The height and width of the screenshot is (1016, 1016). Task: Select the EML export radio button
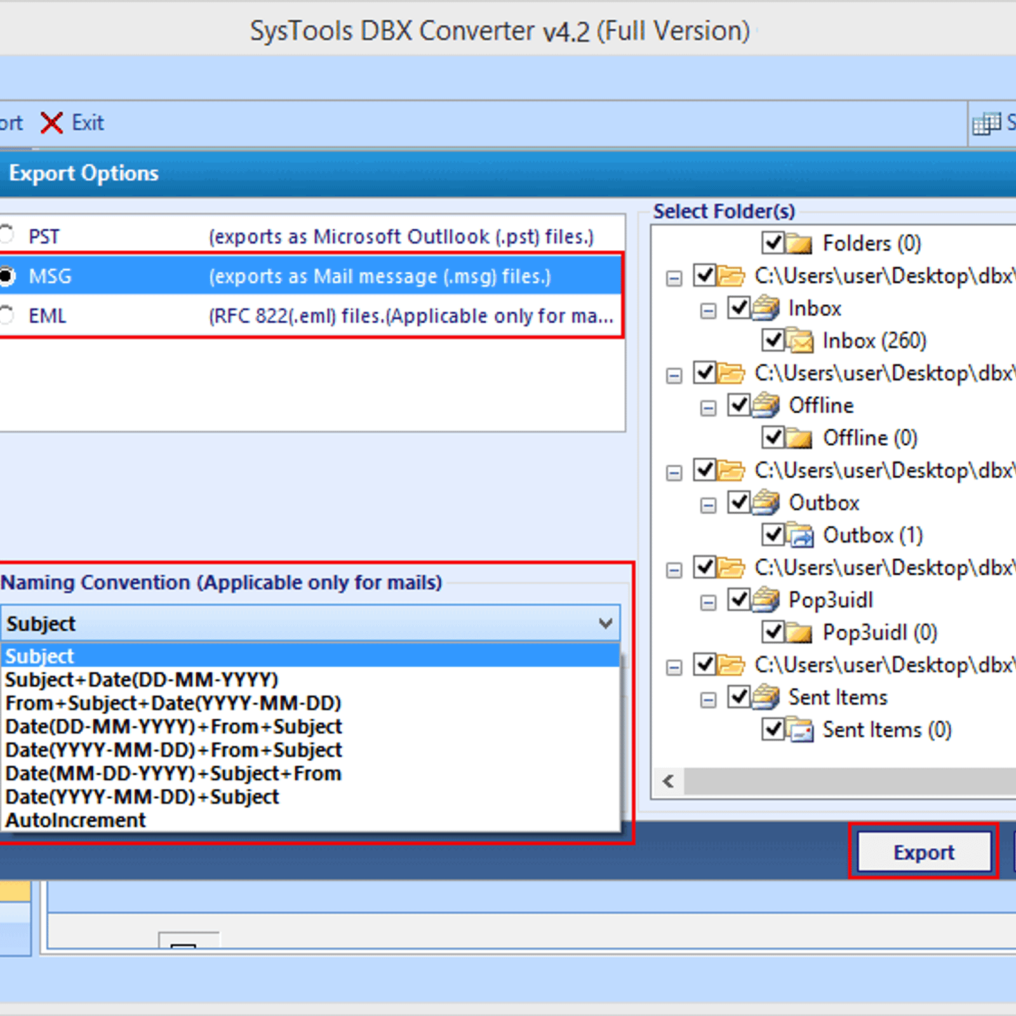pyautogui.click(x=6, y=315)
